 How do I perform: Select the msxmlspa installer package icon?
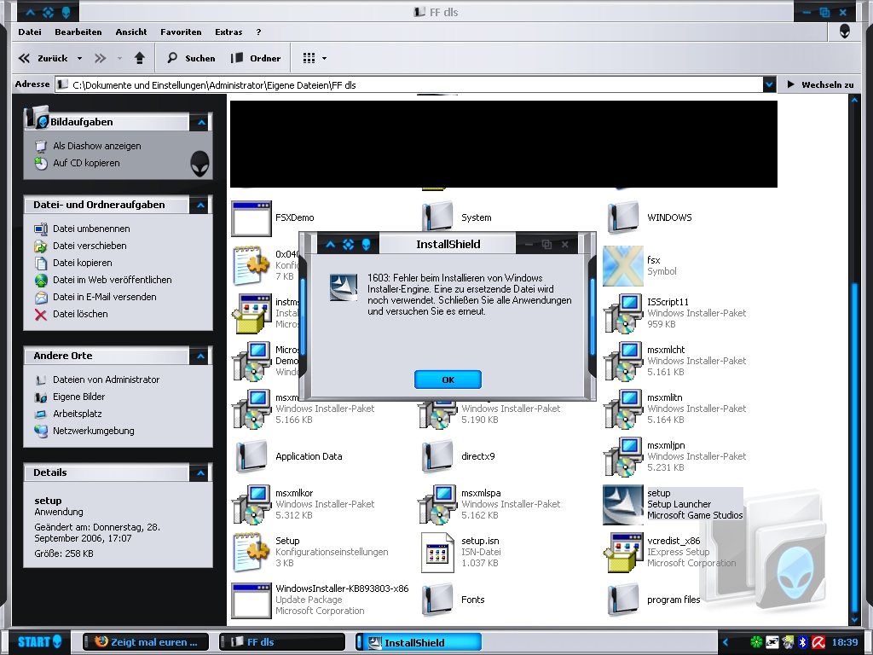click(437, 505)
